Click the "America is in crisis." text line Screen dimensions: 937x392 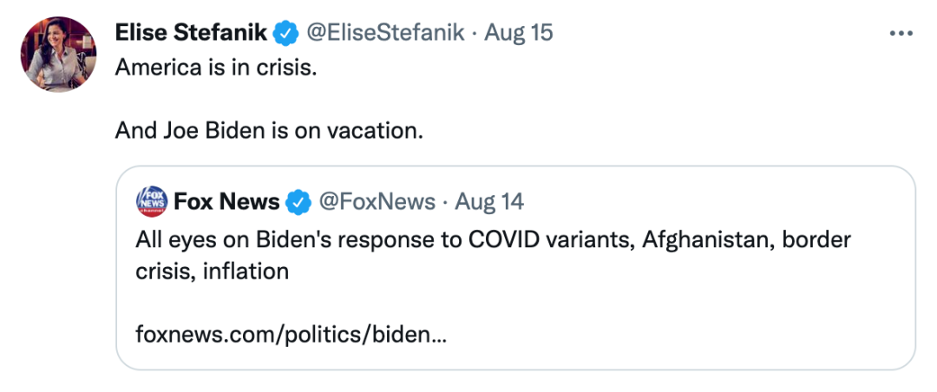[216, 66]
